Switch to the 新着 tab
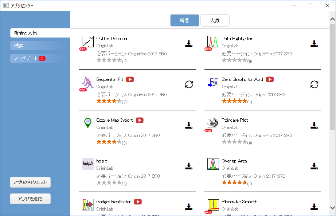 click(x=184, y=20)
